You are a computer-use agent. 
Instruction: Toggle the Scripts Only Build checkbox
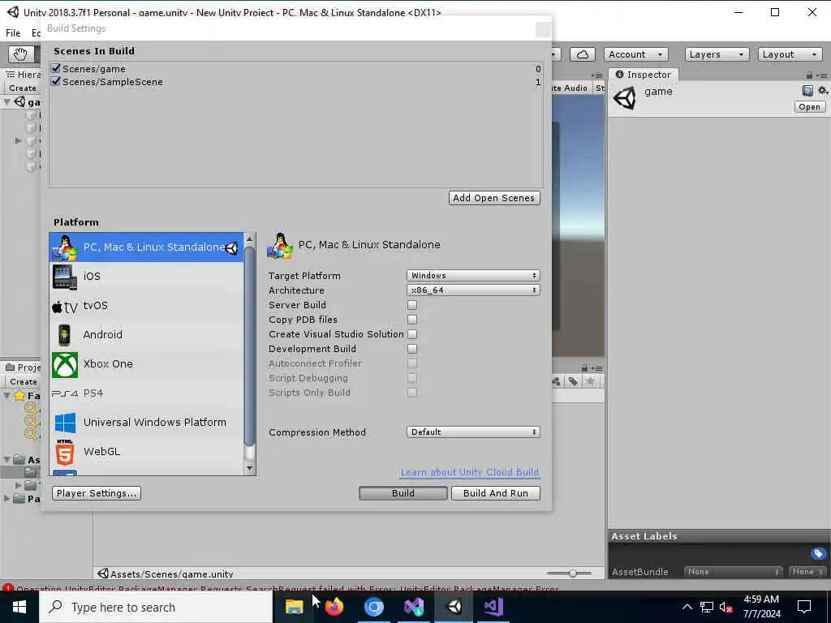click(411, 393)
